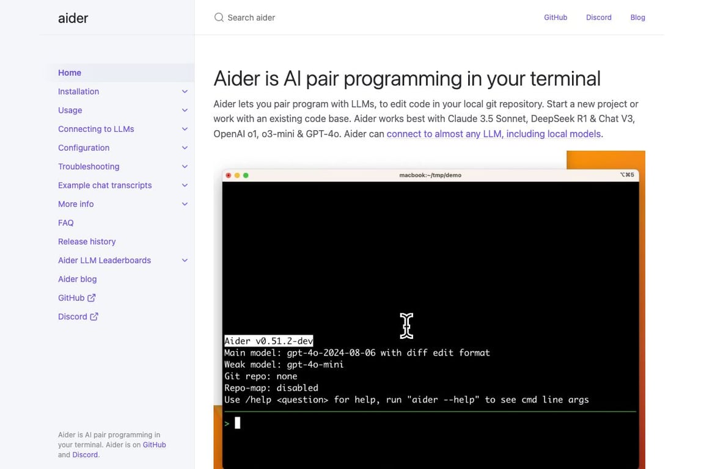Open the FAQ page
Screen dimensions: 704x469
click(x=65, y=223)
